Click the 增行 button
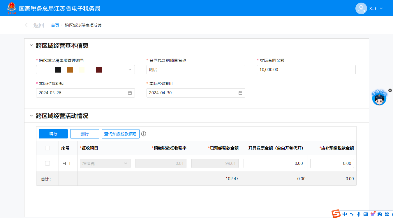 pos(53,134)
